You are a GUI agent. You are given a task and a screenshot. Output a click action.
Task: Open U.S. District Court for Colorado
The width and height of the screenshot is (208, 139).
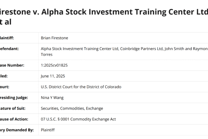tap(81, 87)
